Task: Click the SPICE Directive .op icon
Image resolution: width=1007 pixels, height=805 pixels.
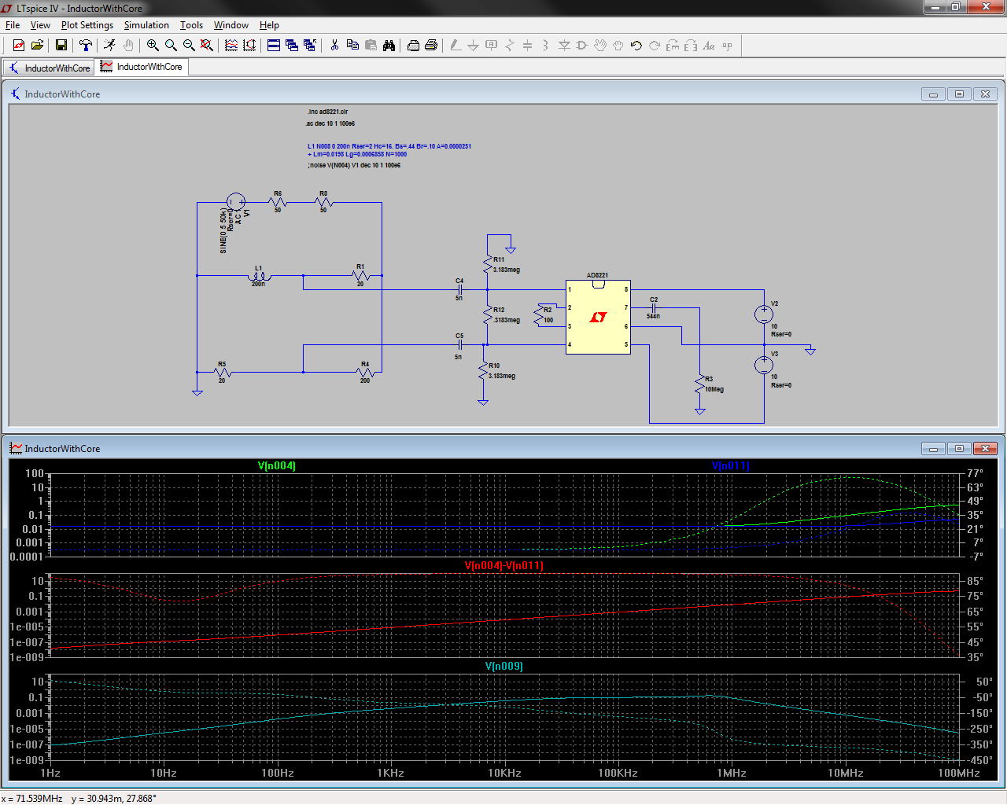Action: click(727, 46)
